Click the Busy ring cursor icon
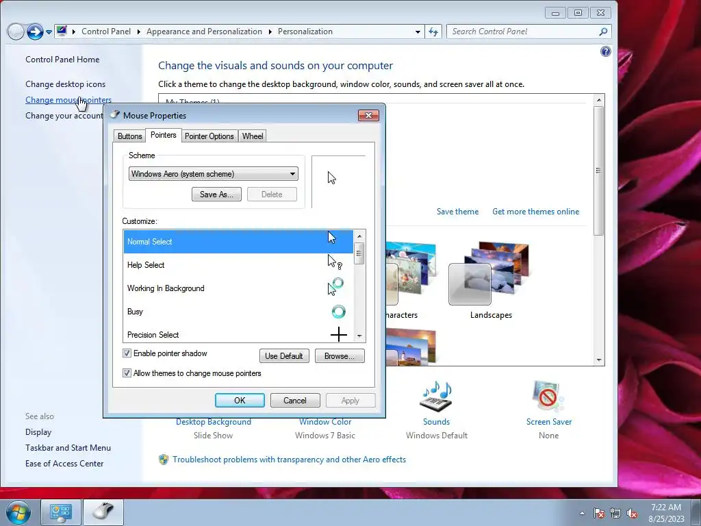701x526 pixels. (338, 312)
